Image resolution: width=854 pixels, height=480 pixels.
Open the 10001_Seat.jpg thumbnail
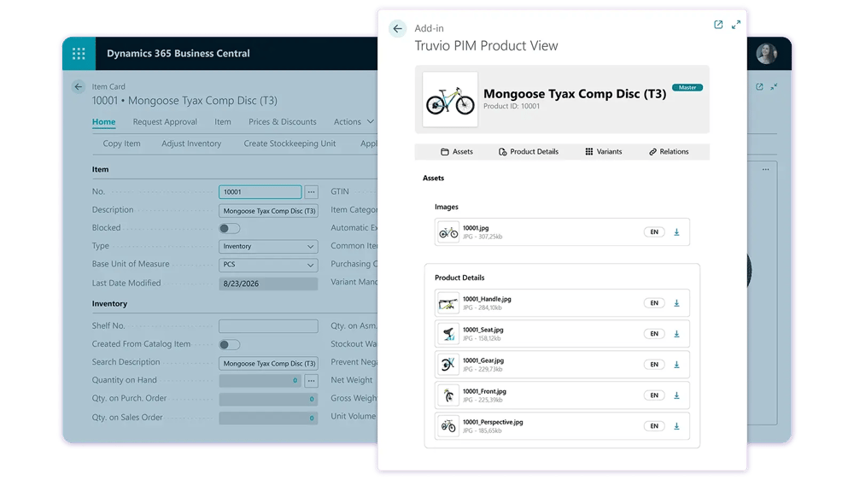pyautogui.click(x=448, y=334)
